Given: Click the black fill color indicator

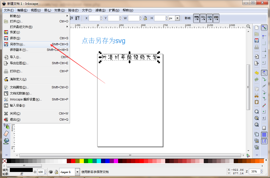Looking at the screenshot, I should (x=21, y=170).
